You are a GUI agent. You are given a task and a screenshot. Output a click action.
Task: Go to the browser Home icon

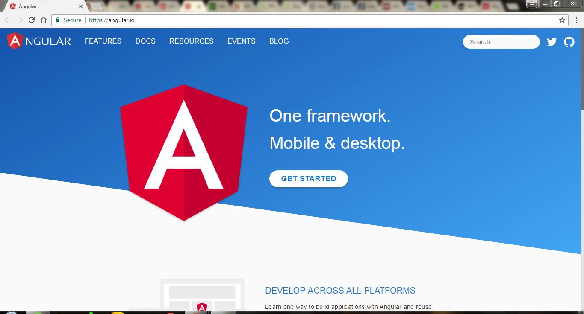click(x=43, y=20)
